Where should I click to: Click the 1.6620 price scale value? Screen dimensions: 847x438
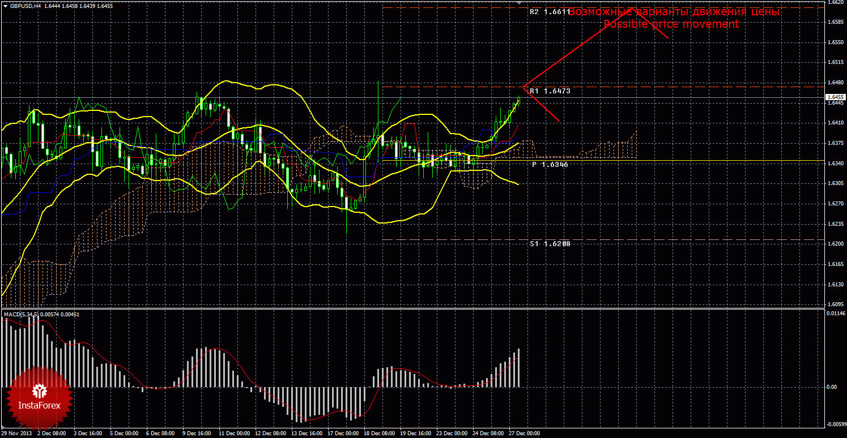[835, 2]
